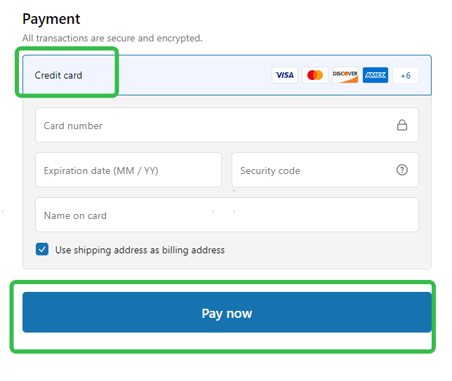Click into the Expiration date field
This screenshot has height=381, width=452.
(x=128, y=171)
